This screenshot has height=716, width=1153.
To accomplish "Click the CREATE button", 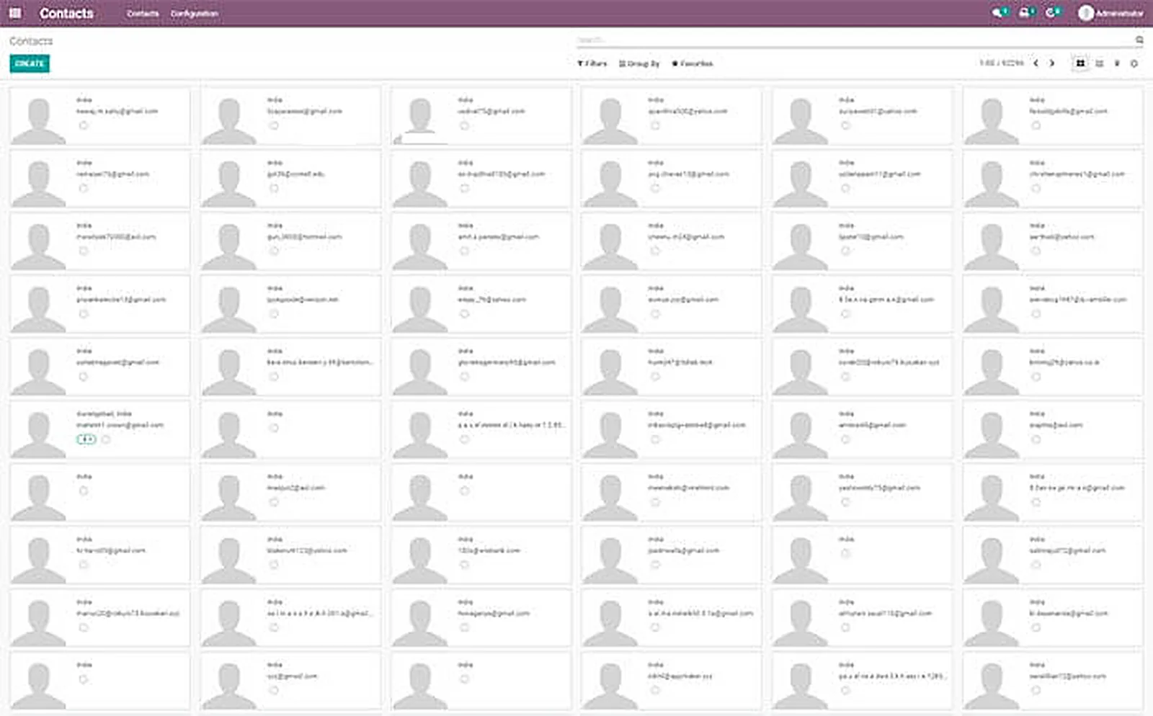I will [30, 63].
